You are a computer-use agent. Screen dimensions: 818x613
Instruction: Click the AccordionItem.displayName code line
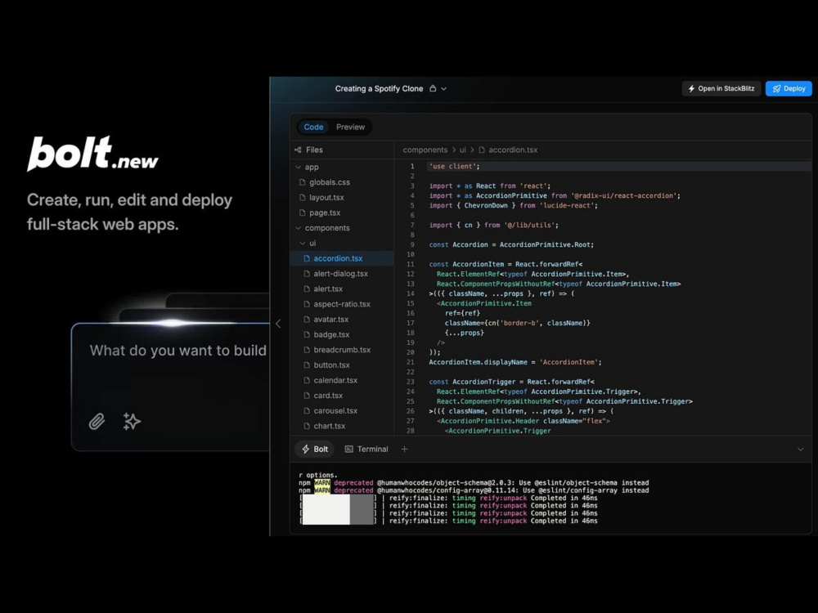pos(515,362)
